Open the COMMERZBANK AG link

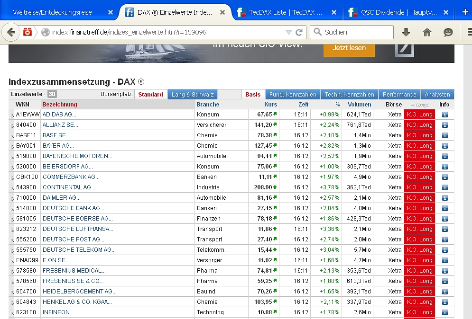[x=71, y=177]
